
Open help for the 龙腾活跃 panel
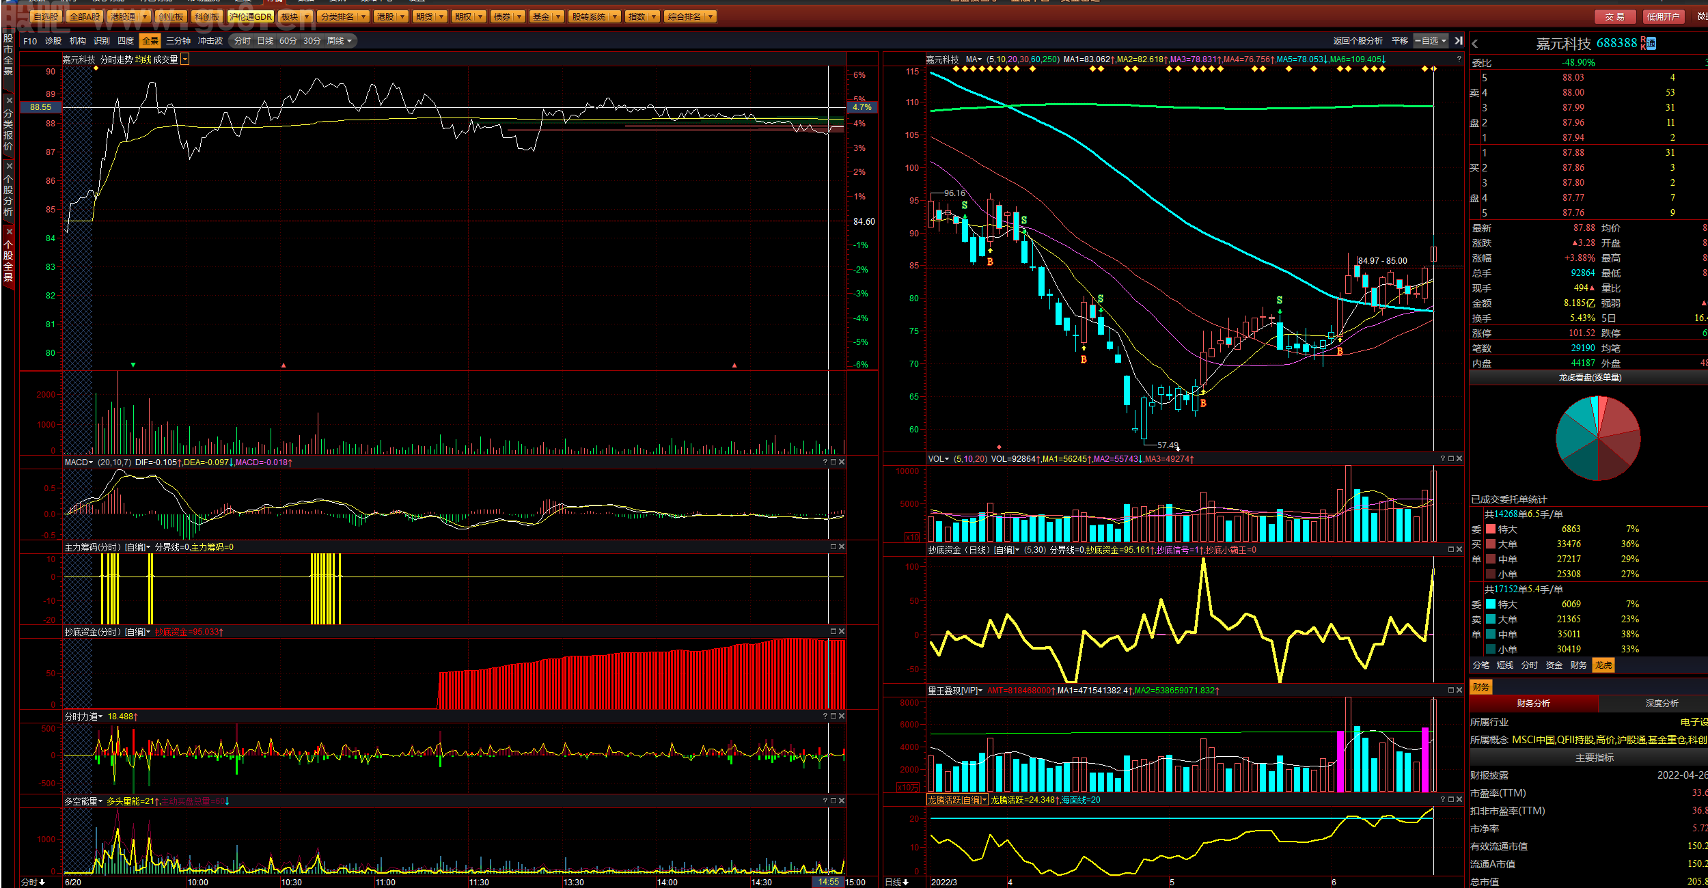click(1443, 800)
